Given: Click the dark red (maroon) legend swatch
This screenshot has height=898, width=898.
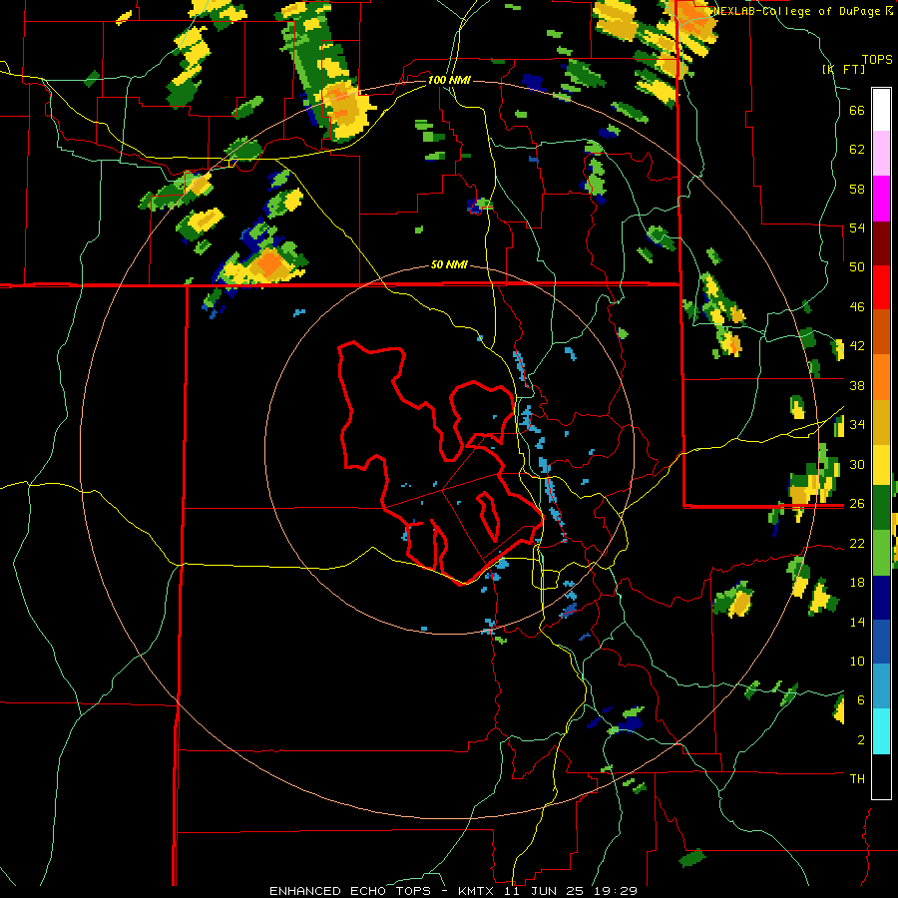Looking at the screenshot, I should 881,242.
